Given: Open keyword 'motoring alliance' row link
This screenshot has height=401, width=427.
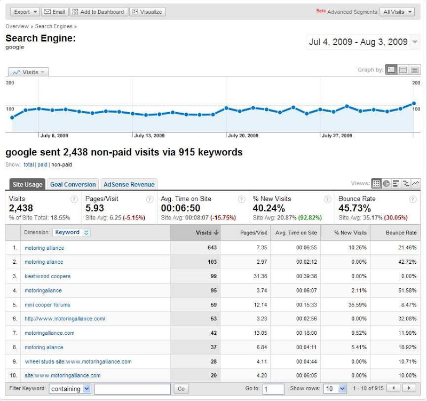Looking at the screenshot, I should (x=44, y=248).
